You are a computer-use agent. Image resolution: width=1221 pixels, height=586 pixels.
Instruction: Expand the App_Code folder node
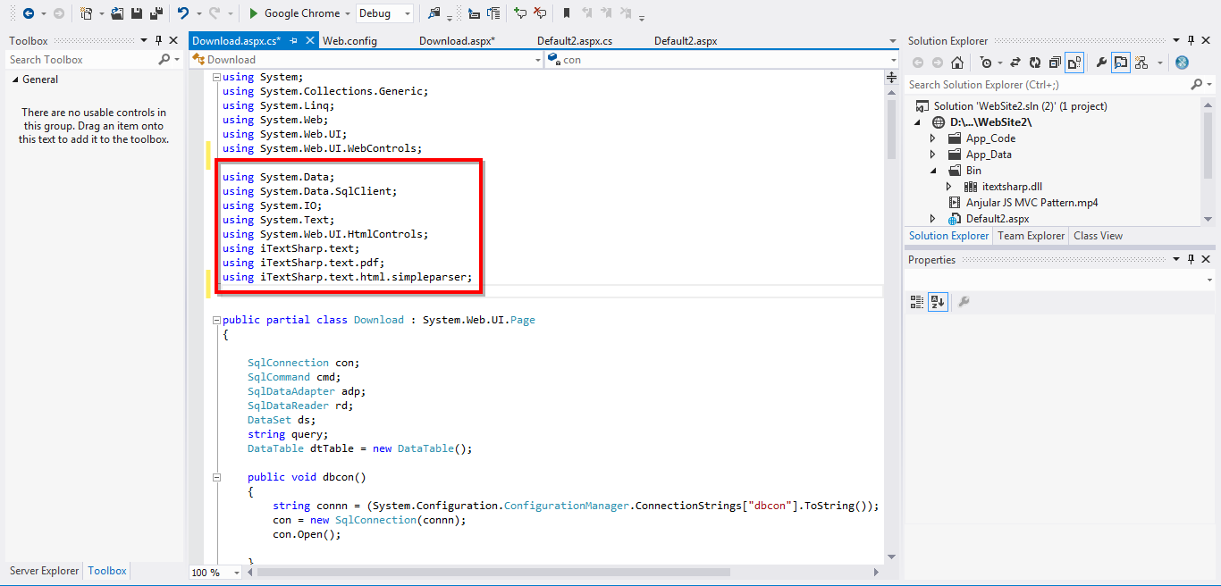(933, 138)
